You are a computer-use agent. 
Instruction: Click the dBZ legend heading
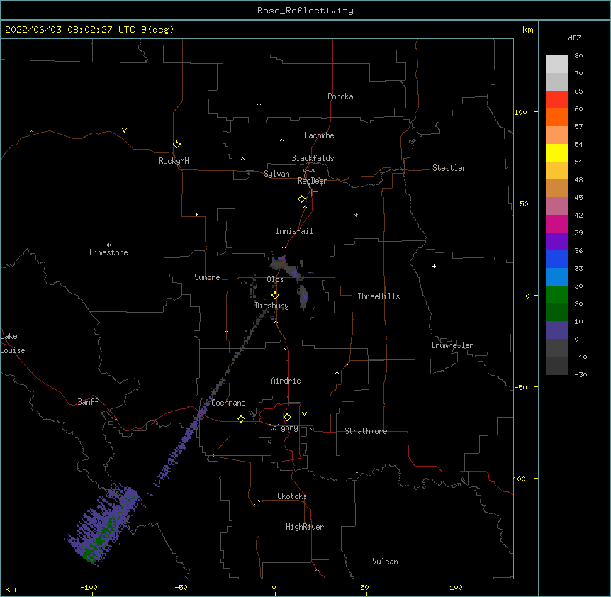click(574, 38)
